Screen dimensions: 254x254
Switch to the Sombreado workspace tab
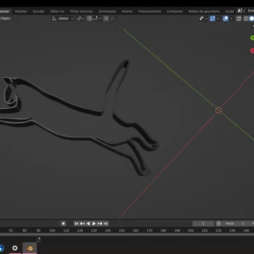coord(107,11)
